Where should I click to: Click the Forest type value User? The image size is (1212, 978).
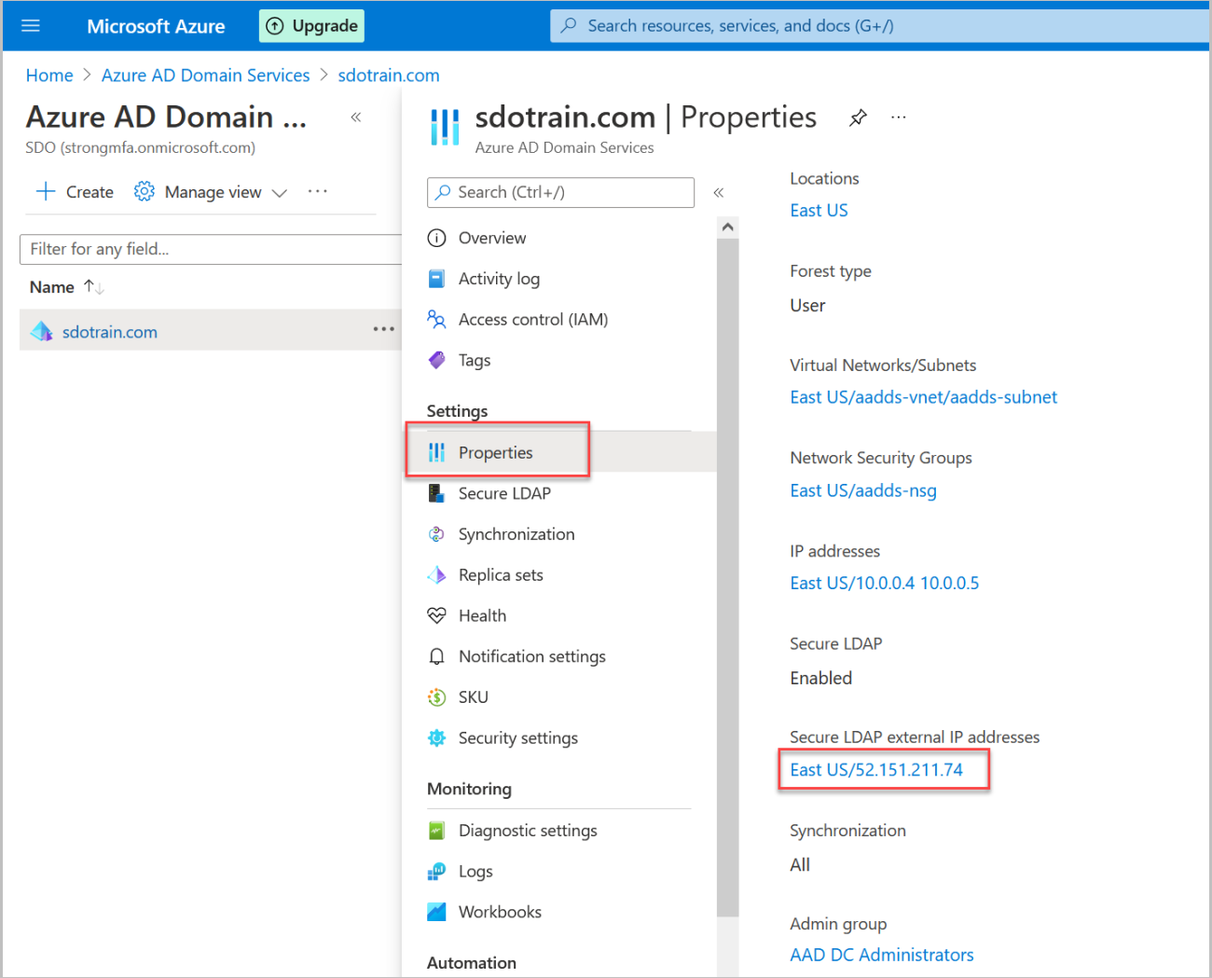[x=807, y=306]
